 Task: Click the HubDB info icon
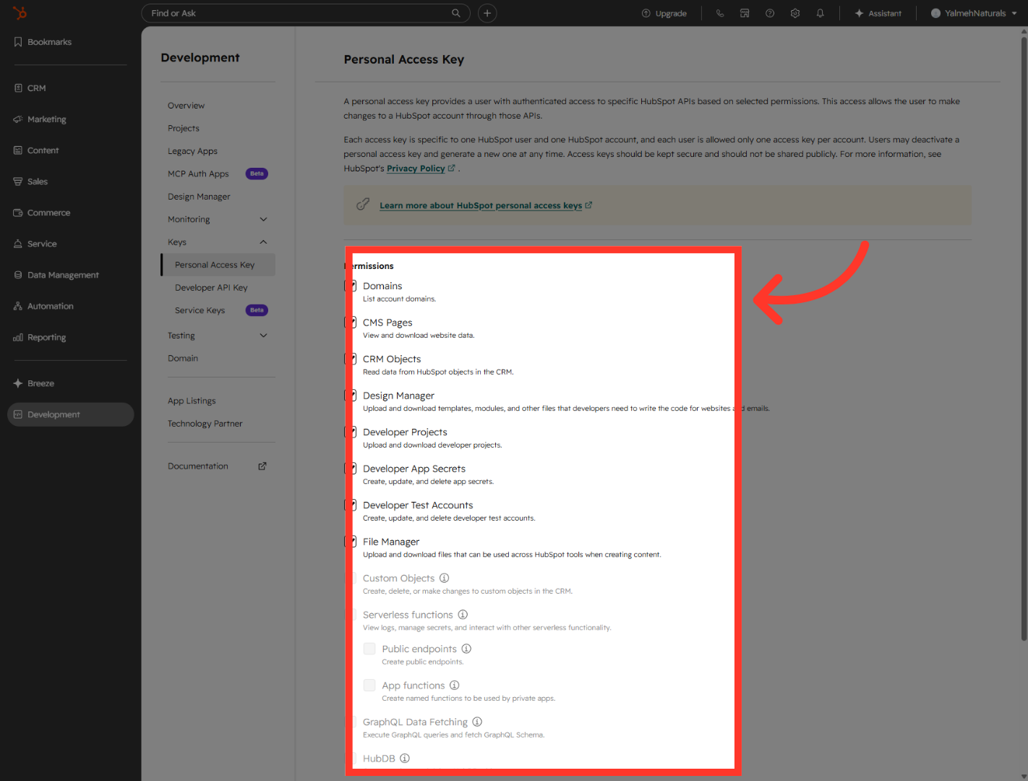[x=405, y=758]
